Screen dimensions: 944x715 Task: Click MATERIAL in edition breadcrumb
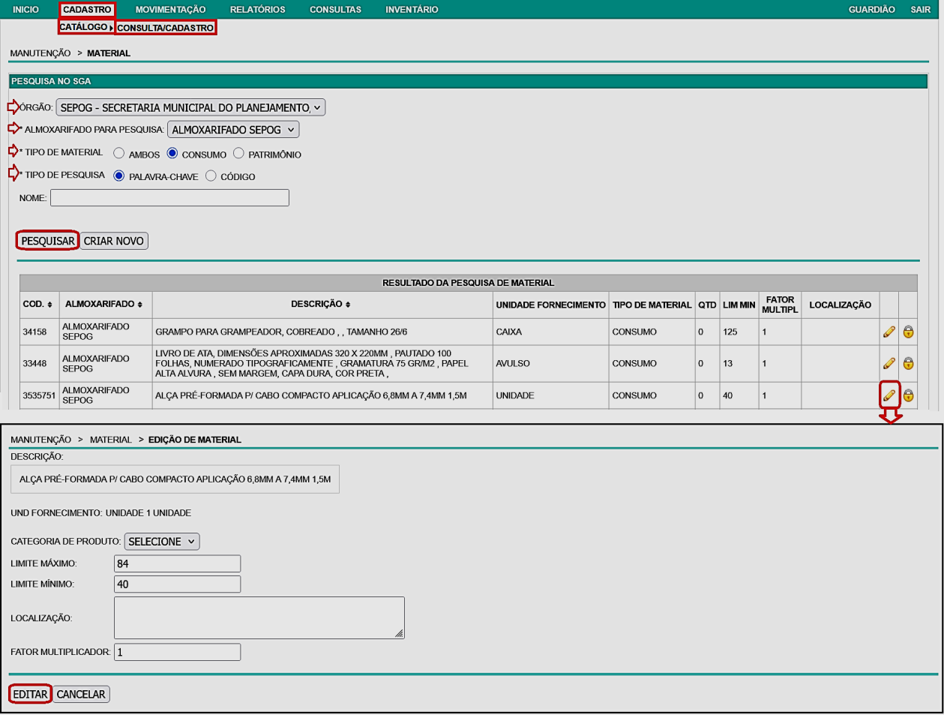click(110, 440)
